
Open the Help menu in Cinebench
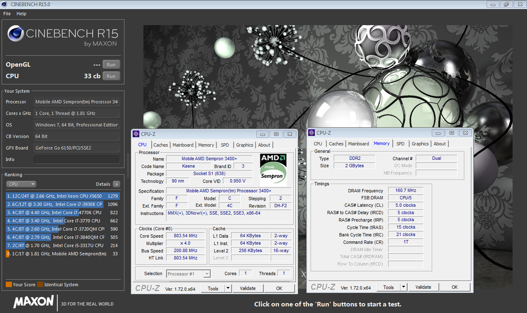21,14
